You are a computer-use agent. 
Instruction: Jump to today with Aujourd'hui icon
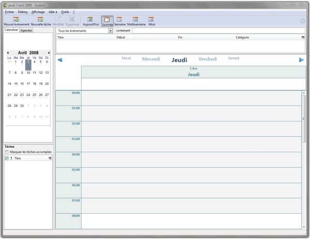click(x=90, y=19)
